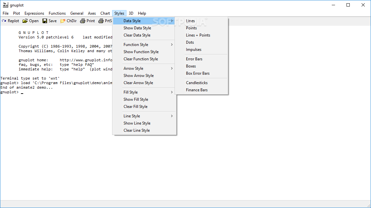
Task: Open the File menu
Action: 6,13
